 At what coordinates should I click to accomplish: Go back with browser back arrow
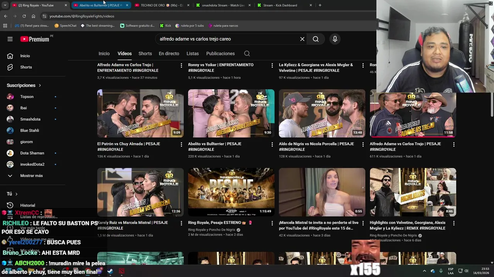point(5,16)
